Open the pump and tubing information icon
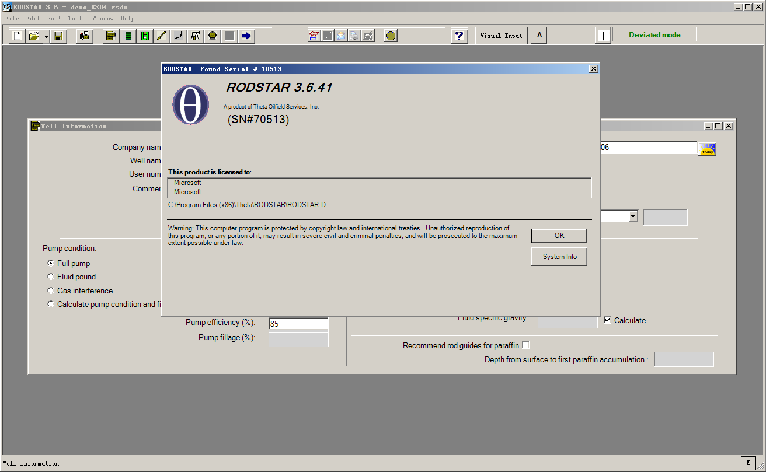This screenshot has width=766, height=472. pyautogui.click(x=145, y=36)
